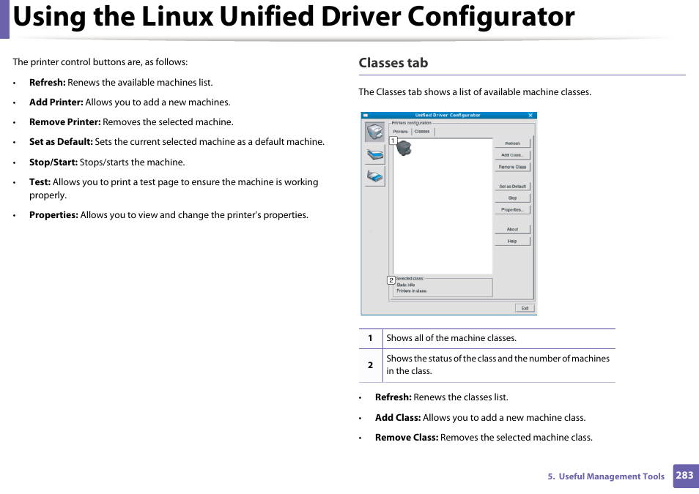Click the classes list area in the Configurator window

(x=443, y=206)
